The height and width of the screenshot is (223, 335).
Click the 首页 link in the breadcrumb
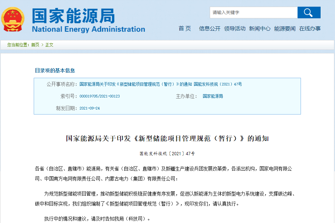click(x=35, y=45)
